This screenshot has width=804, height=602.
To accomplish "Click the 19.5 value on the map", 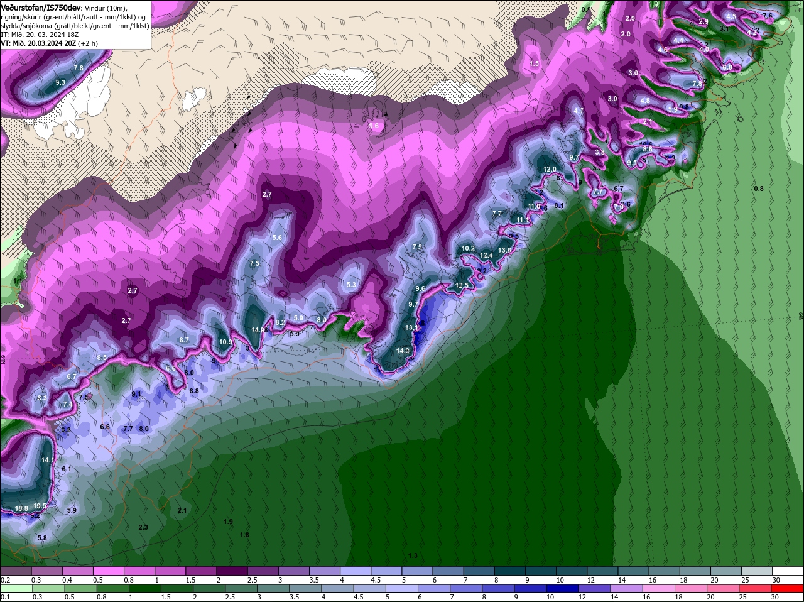I will (x=40, y=506).
